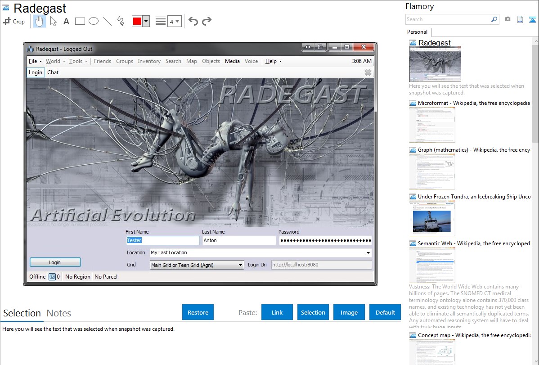The height and width of the screenshot is (365, 539).
Task: Switch to the Selection tab
Action: point(22,313)
